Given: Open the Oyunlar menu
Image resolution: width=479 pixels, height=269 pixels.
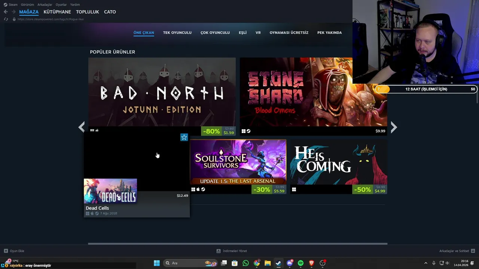Looking at the screenshot, I should (x=61, y=4).
